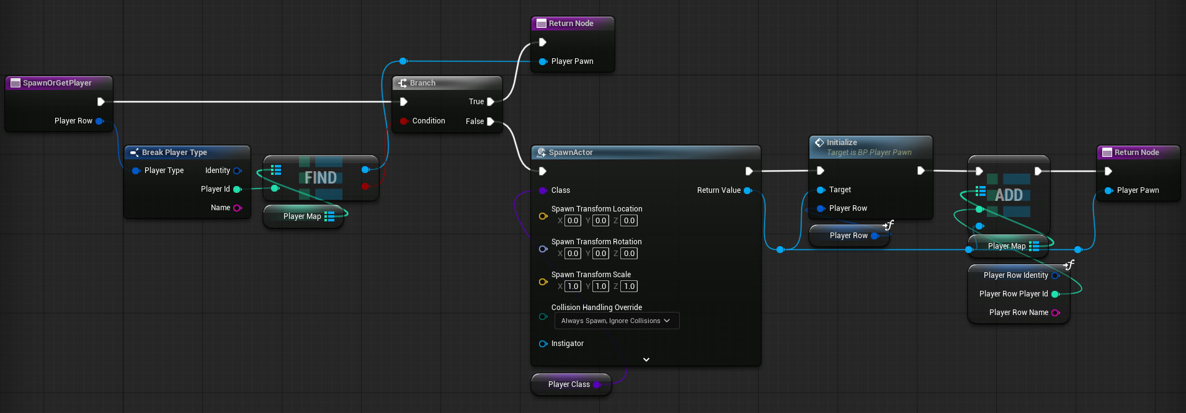1186x413 pixels.
Task: Select the ADD map node
Action: click(x=1009, y=195)
